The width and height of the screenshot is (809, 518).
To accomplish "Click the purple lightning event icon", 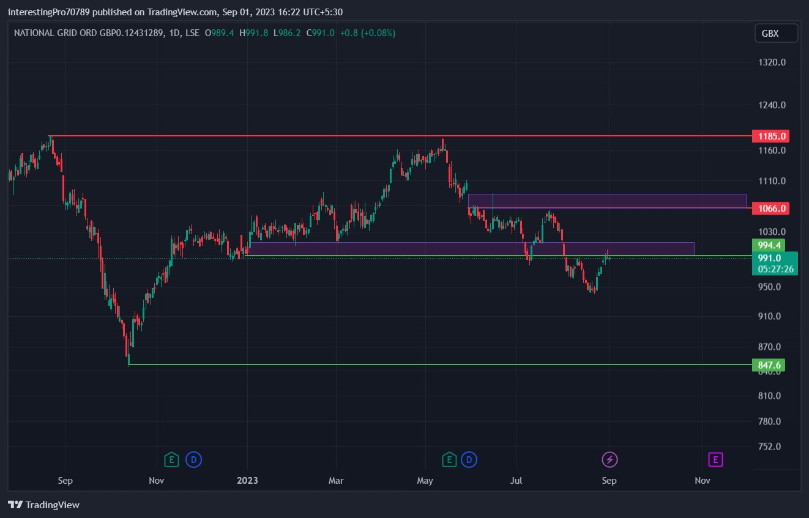I will click(610, 459).
